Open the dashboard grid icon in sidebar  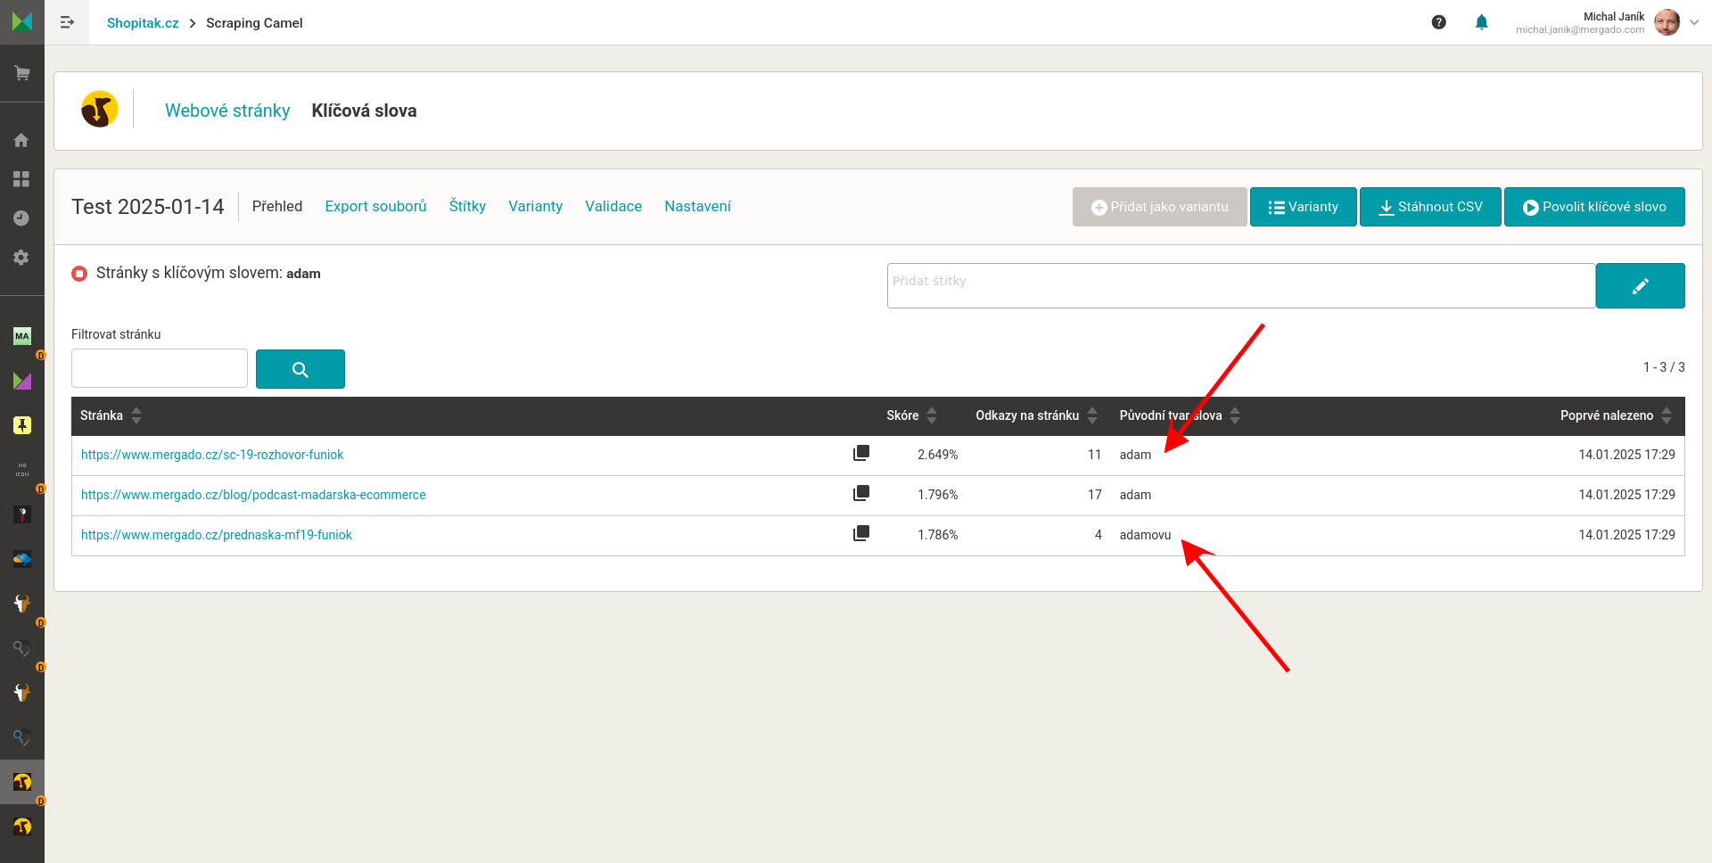coord(21,179)
